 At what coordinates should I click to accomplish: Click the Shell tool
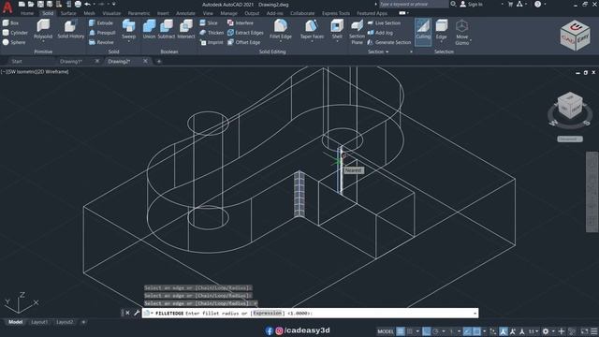click(x=337, y=29)
